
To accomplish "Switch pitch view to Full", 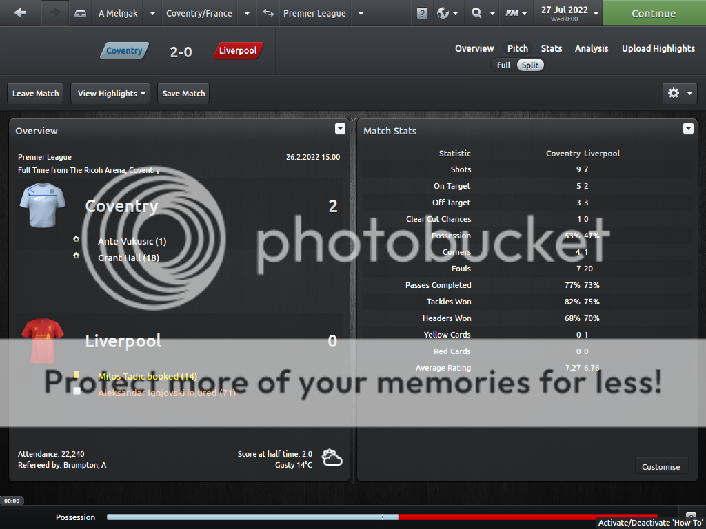I will coord(503,65).
